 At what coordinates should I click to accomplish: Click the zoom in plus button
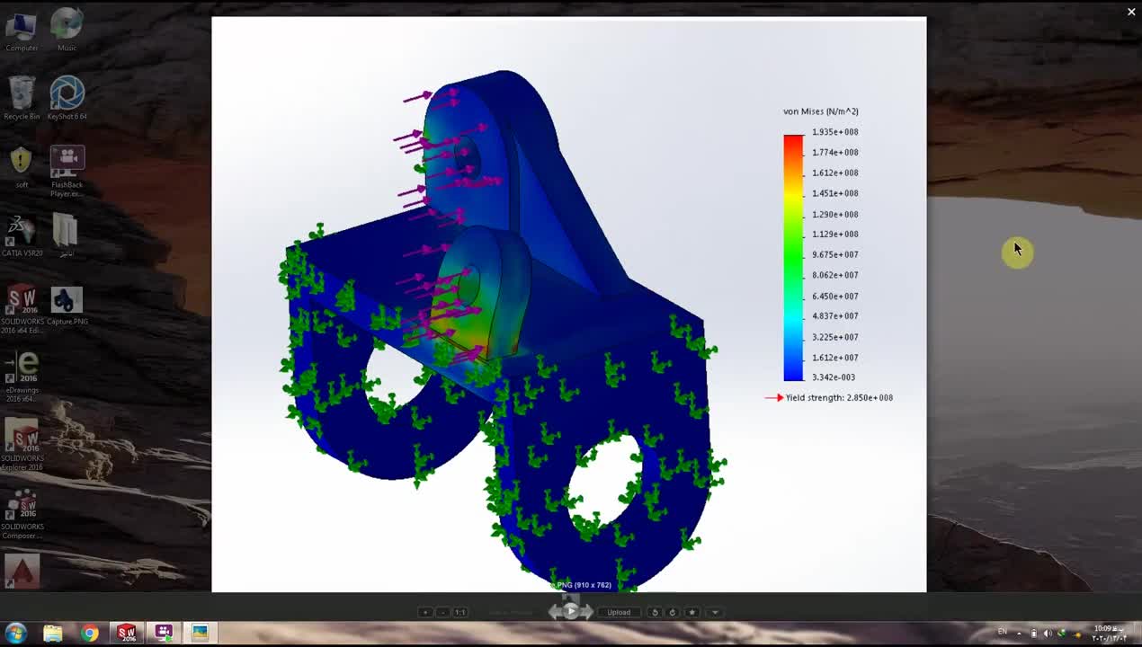click(x=425, y=612)
